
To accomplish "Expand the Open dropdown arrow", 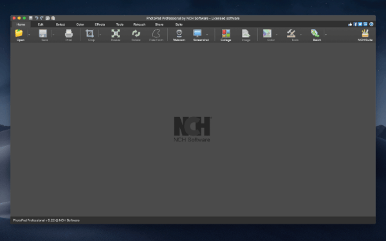I will (x=30, y=35).
